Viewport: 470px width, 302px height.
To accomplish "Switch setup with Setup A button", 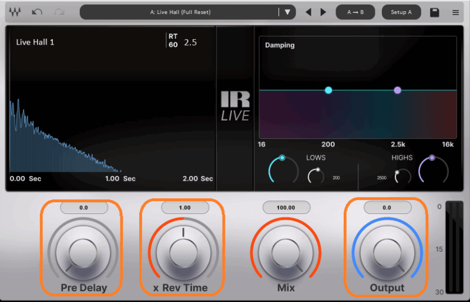I will (x=401, y=12).
